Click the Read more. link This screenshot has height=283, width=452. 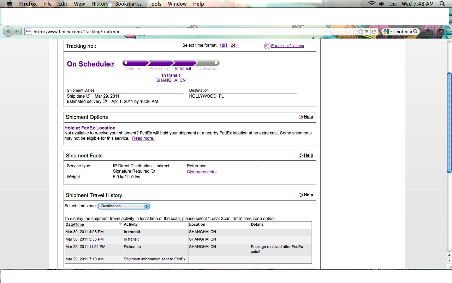tap(143, 138)
